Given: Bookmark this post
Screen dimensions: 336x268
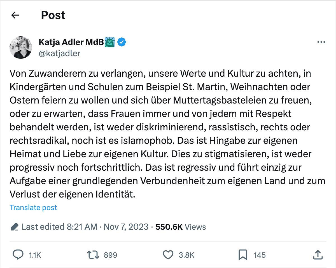Looking at the screenshot, I should 242,255.
